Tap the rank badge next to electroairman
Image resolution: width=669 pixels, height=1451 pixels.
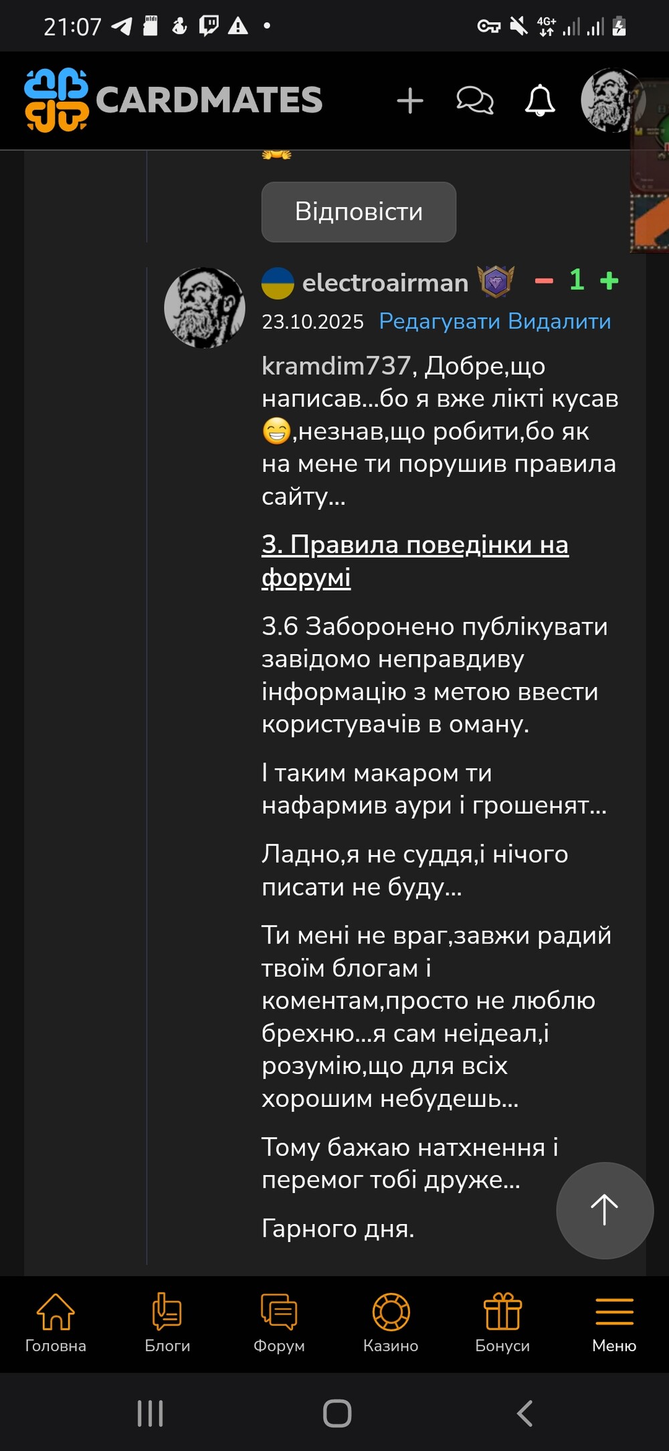coord(496,281)
